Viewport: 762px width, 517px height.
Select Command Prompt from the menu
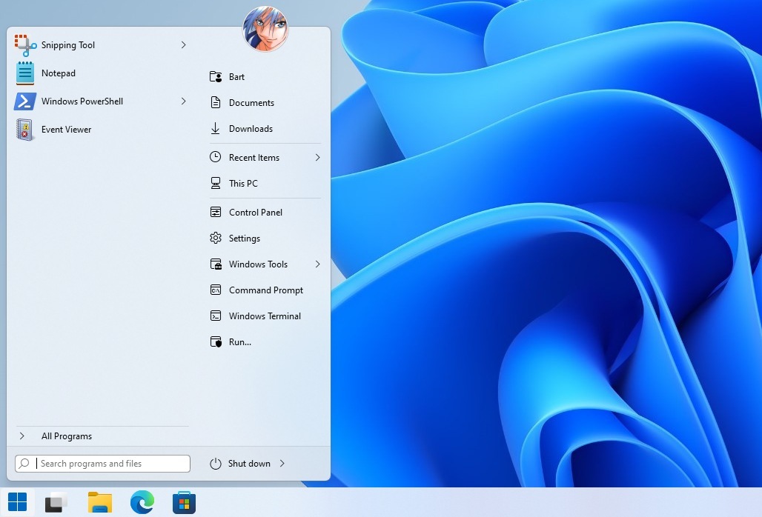(x=265, y=290)
